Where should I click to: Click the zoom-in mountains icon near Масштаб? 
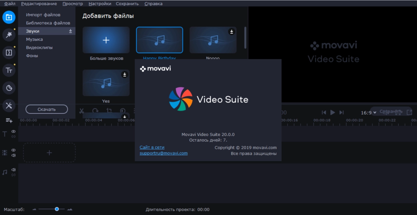point(69,209)
